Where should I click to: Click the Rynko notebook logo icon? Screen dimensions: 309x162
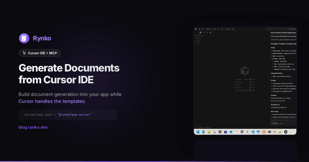(x=24, y=38)
